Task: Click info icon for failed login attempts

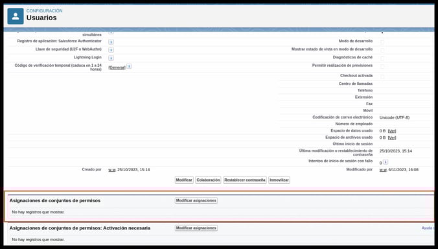Action: click(386, 162)
